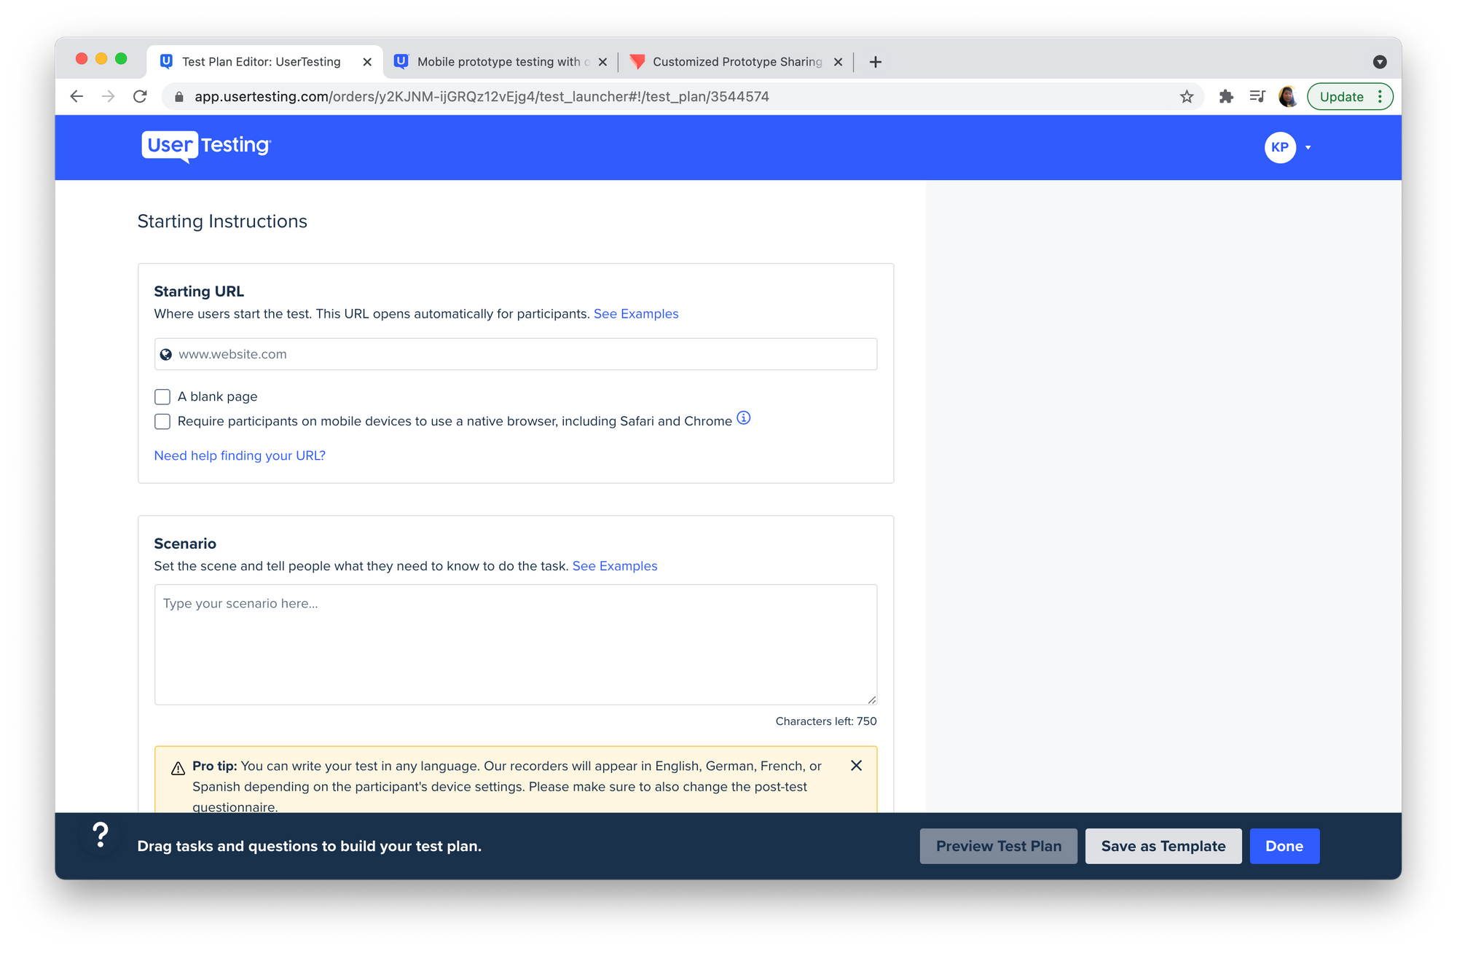The width and height of the screenshot is (1457, 953).
Task: Click the KP user profile avatar icon
Action: (1281, 146)
